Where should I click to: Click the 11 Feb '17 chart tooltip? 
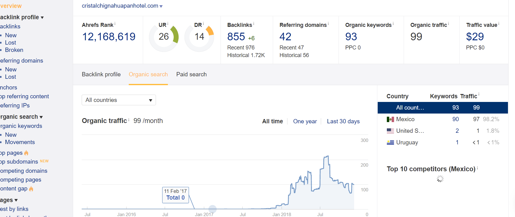coord(176,195)
